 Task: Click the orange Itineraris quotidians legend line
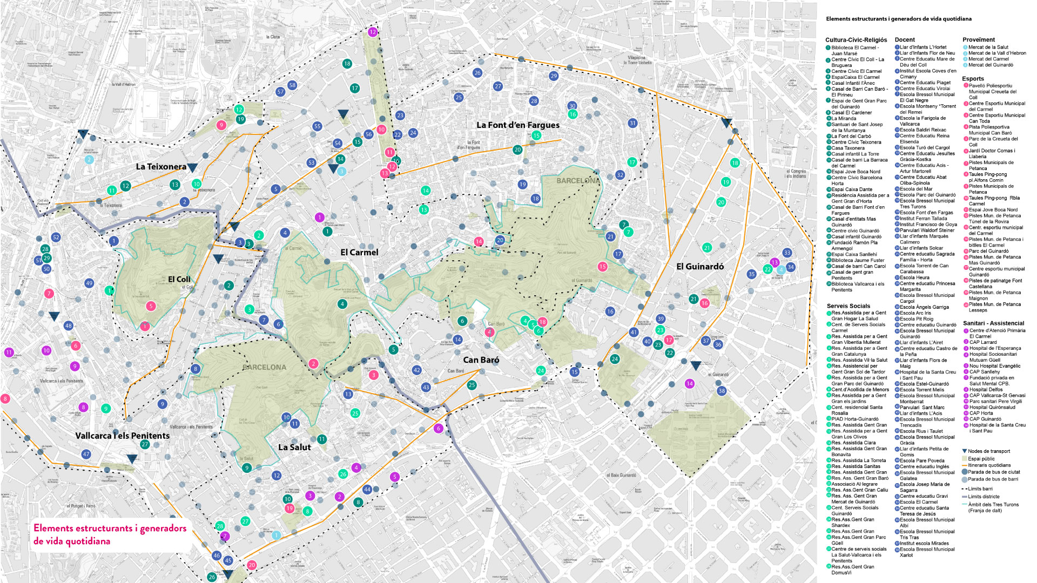pyautogui.click(x=965, y=465)
